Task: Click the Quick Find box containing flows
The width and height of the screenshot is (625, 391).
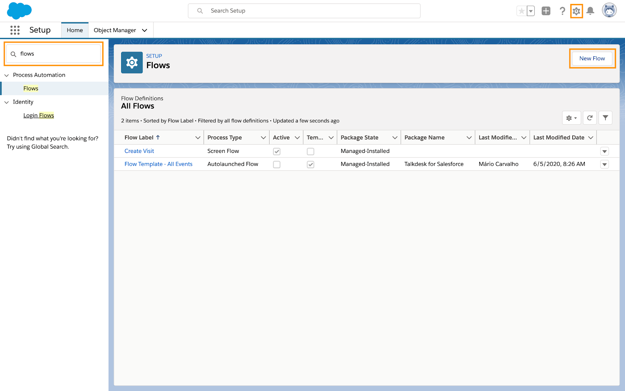Action: pos(54,54)
